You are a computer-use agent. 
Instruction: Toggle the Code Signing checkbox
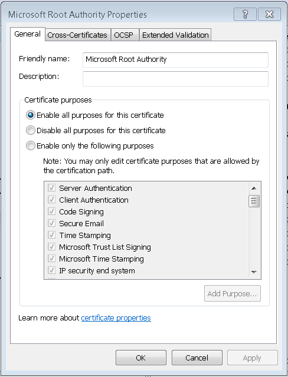pos(51,211)
